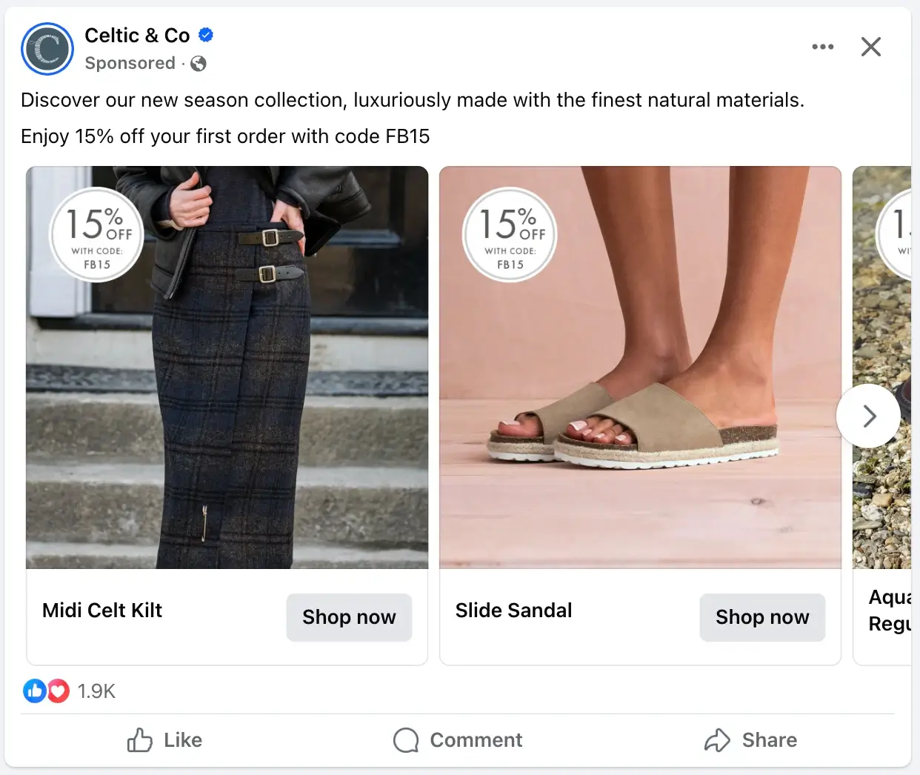920x775 pixels.
Task: Click Shop now for the Slide Sandal
Action: pyautogui.click(x=762, y=617)
